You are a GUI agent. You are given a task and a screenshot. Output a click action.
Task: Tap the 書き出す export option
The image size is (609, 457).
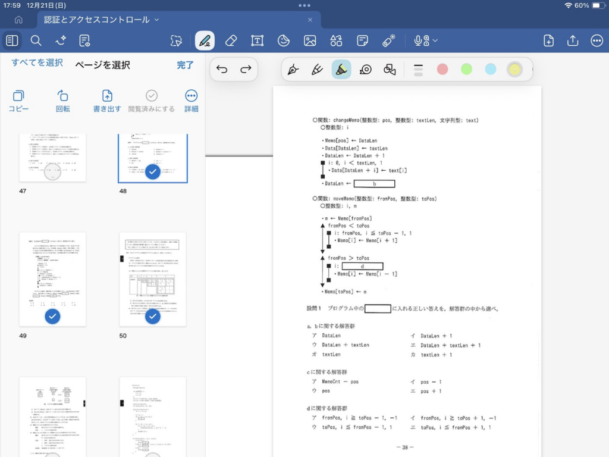coord(107,101)
